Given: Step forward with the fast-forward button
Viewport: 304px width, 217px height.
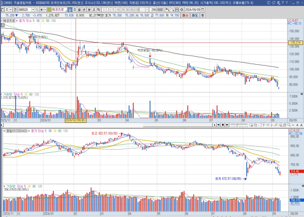Looking at the screenshot, I should pos(227,125).
